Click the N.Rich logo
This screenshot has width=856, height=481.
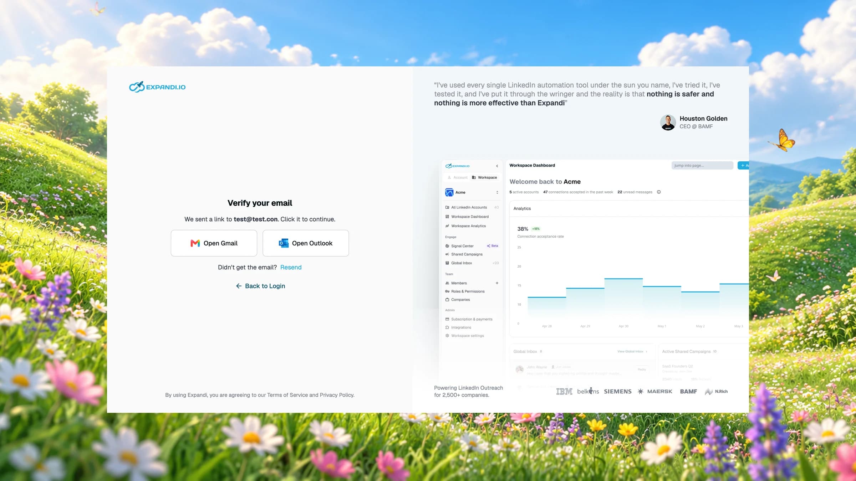716,391
